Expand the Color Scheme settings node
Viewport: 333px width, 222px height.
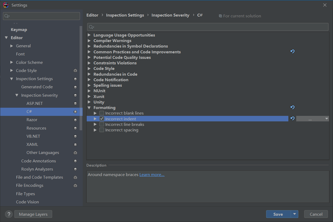click(12, 62)
